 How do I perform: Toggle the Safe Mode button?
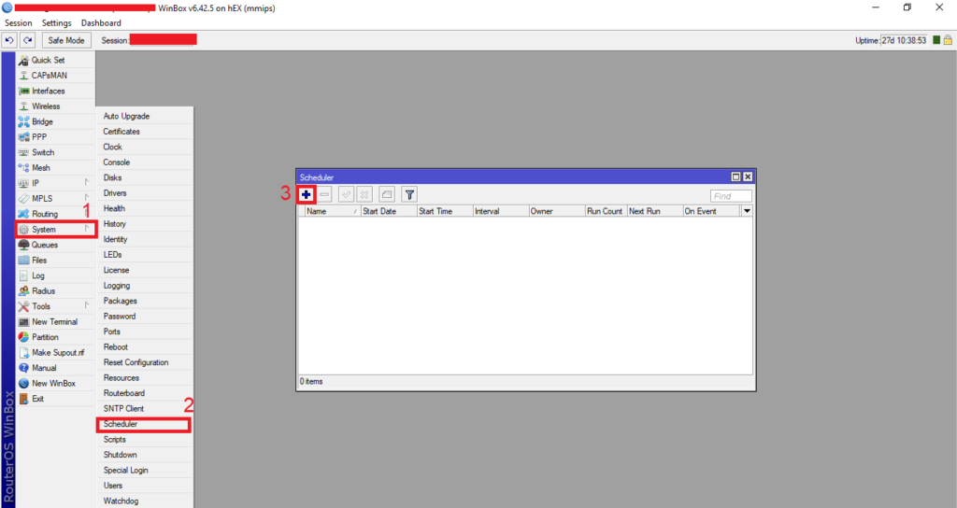tap(66, 40)
